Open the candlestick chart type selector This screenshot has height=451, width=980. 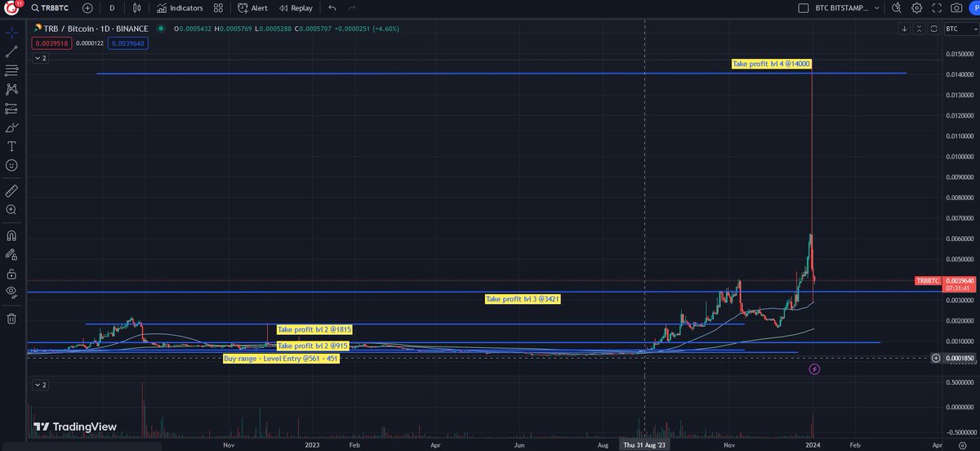136,7
